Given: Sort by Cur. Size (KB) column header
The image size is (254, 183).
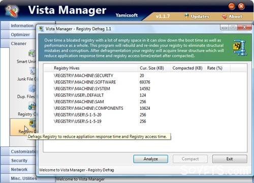Looking at the screenshot, I should [154, 68].
